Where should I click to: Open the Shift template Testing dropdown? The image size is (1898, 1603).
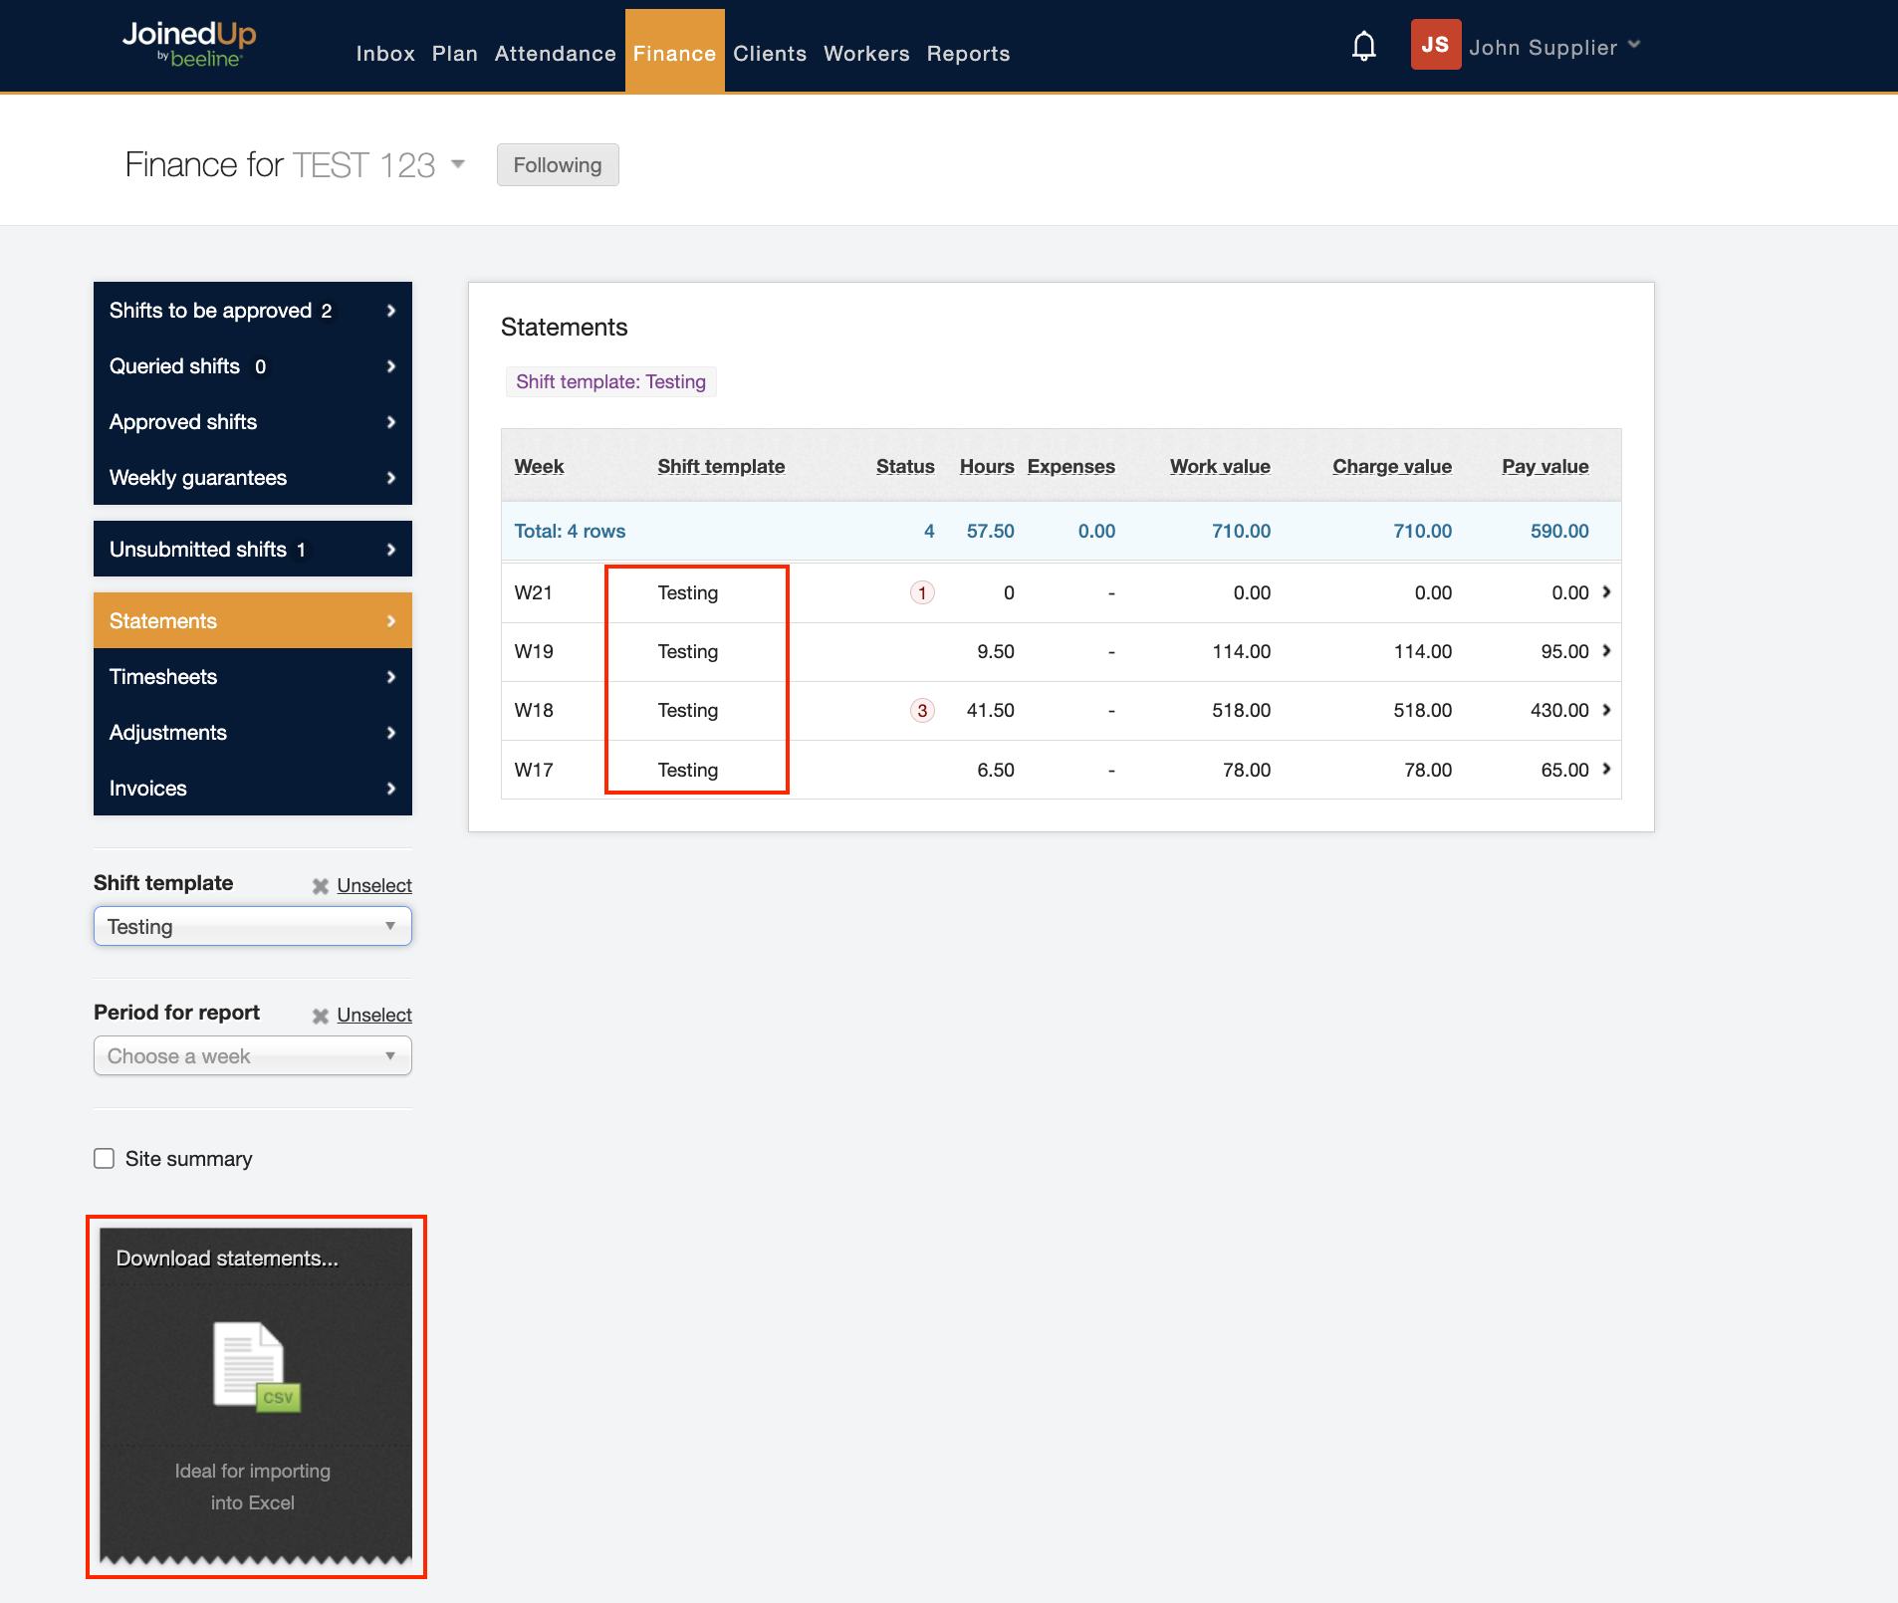252,927
